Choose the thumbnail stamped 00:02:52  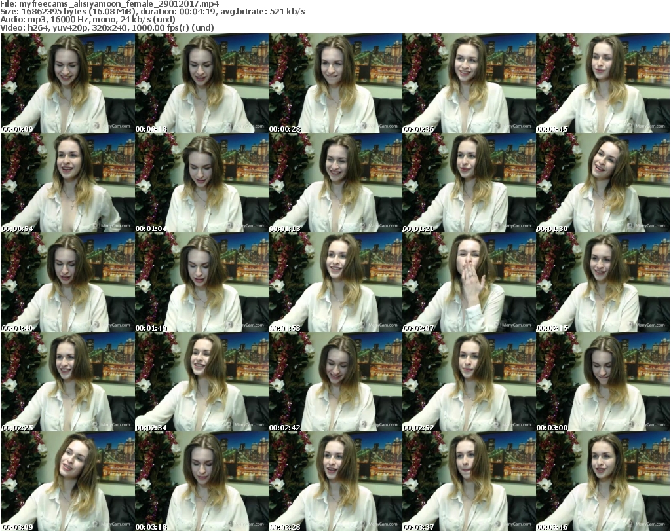pos(469,382)
